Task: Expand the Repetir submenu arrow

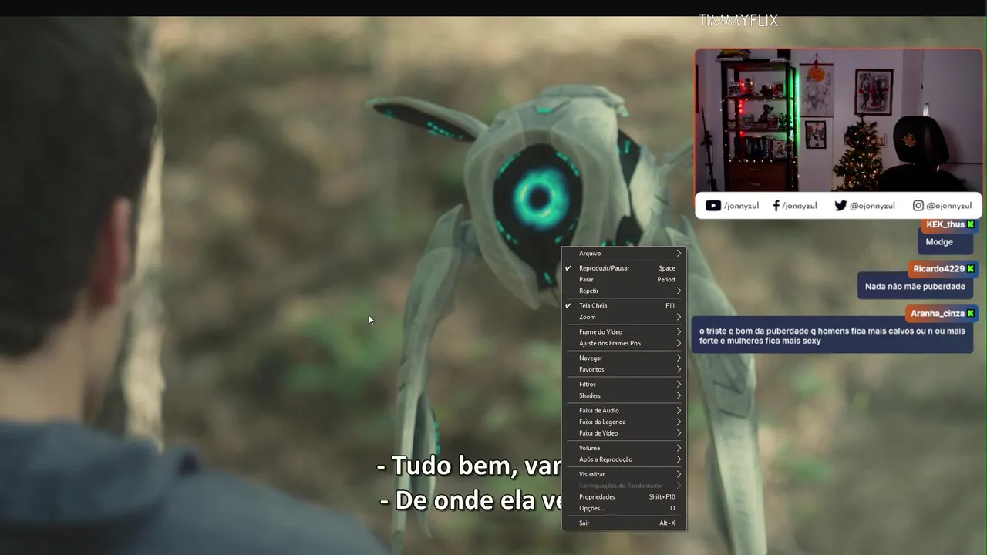Action: [x=679, y=291]
